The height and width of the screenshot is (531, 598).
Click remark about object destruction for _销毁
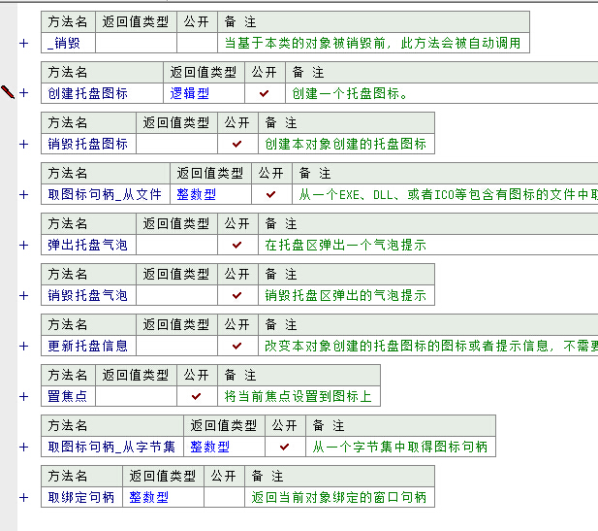(372, 43)
